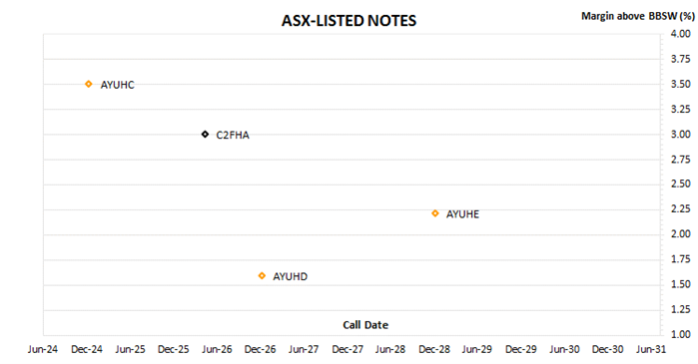Select the AYUHD data label

coord(290,276)
